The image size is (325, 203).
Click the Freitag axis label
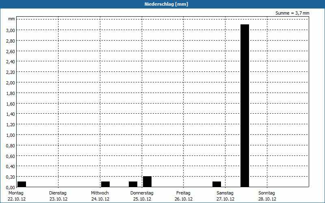[x=183, y=193]
